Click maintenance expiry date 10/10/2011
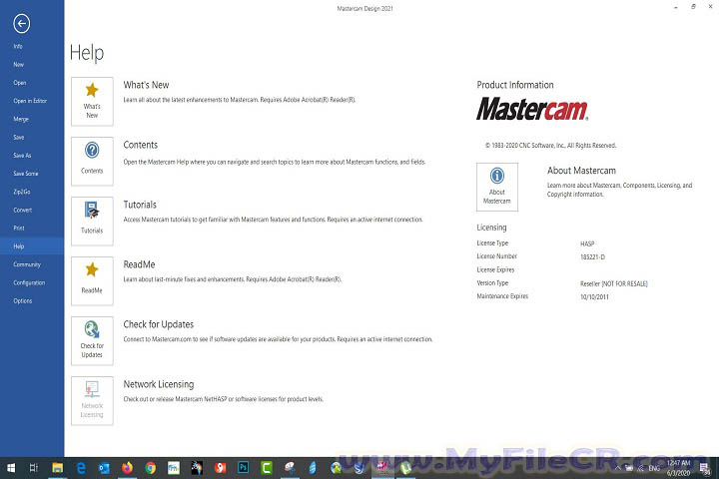719x479 pixels. click(594, 297)
